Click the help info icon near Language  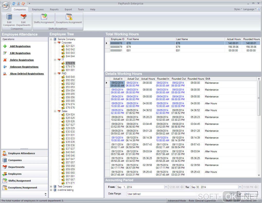(259, 9)
